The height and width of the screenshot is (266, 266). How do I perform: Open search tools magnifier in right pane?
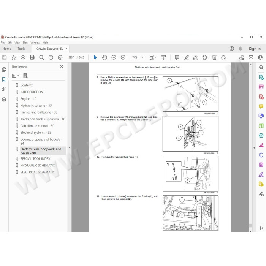(x=261, y=67)
